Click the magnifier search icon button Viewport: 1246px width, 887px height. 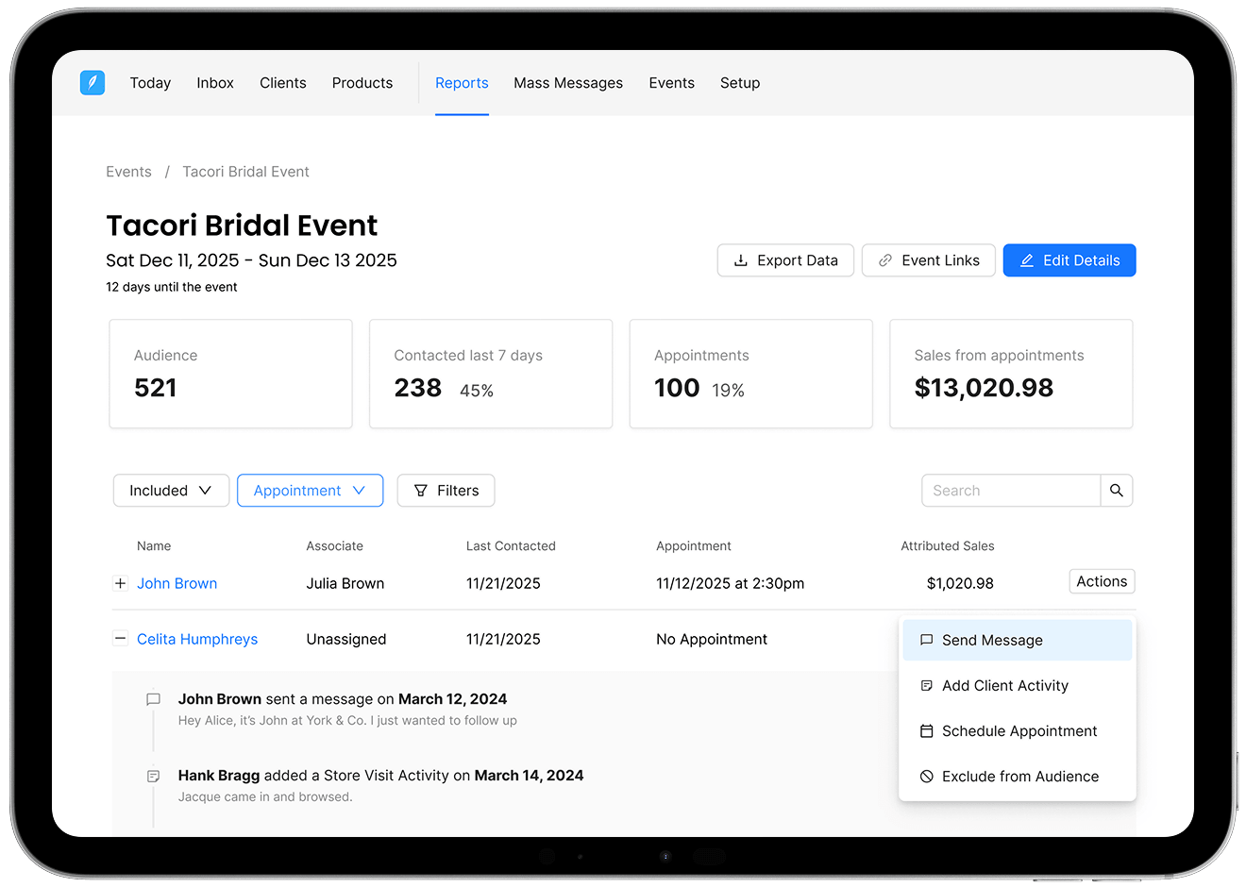[1117, 491]
